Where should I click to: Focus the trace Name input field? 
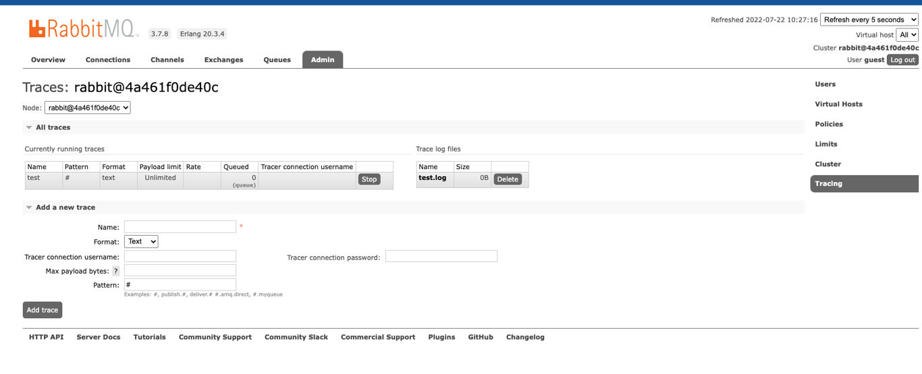(180, 227)
